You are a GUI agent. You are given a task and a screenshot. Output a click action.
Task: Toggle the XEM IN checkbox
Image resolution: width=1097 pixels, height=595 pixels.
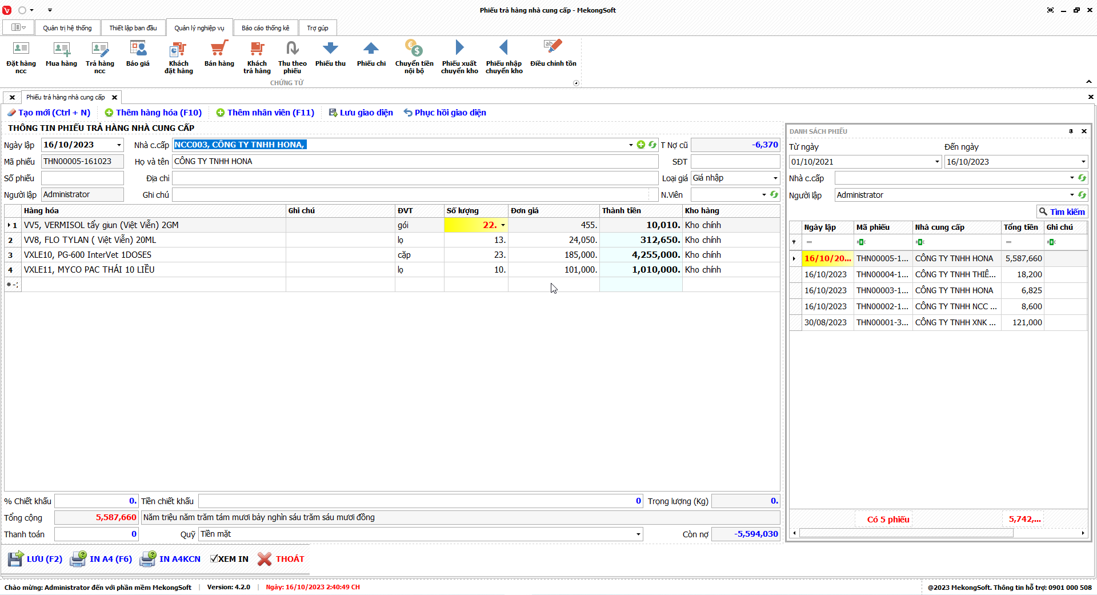coord(214,559)
